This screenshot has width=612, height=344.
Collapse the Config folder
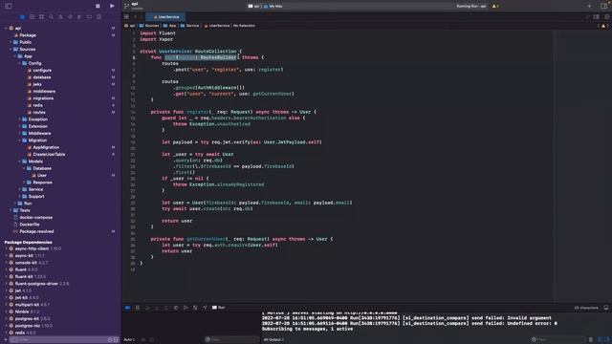19,63
